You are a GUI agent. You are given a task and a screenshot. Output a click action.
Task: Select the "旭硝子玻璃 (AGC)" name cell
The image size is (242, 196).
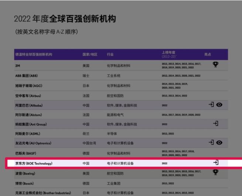(29, 86)
